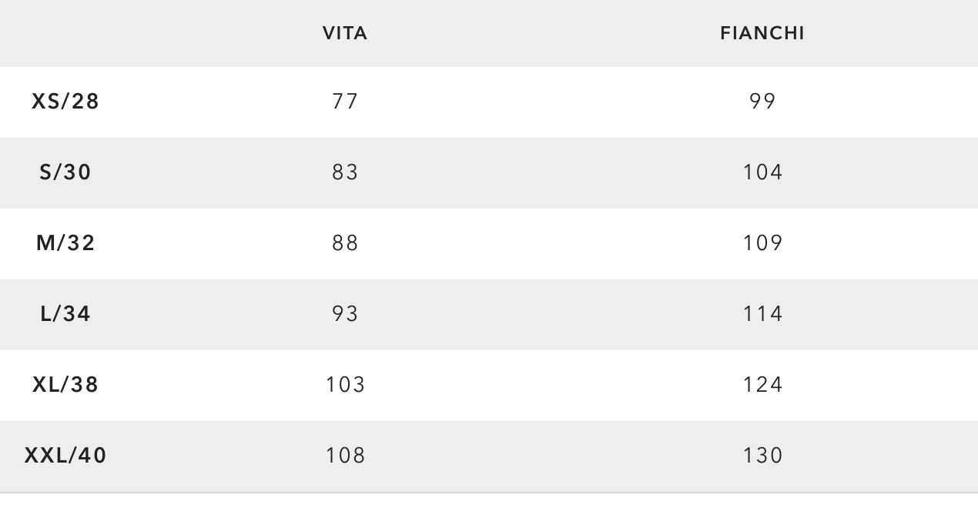Click the waist value 83 cell
This screenshot has height=528, width=978.
pos(345,172)
